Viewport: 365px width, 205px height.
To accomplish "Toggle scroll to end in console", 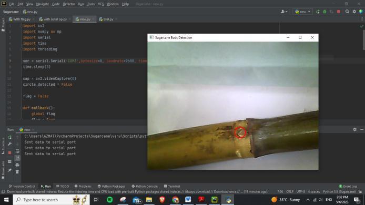I will tap(17, 158).
